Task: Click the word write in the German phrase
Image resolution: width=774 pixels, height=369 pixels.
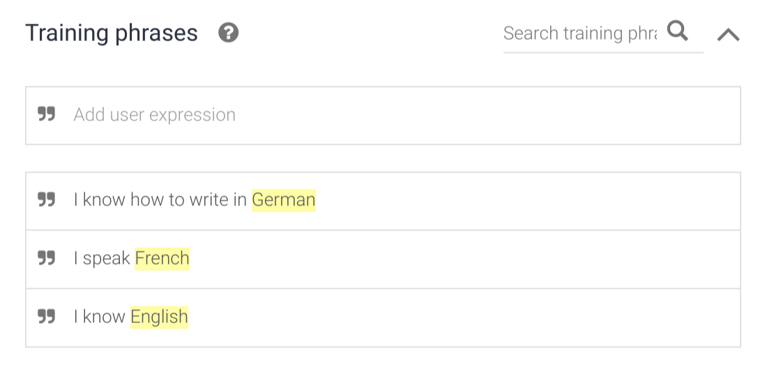Action: (x=208, y=201)
